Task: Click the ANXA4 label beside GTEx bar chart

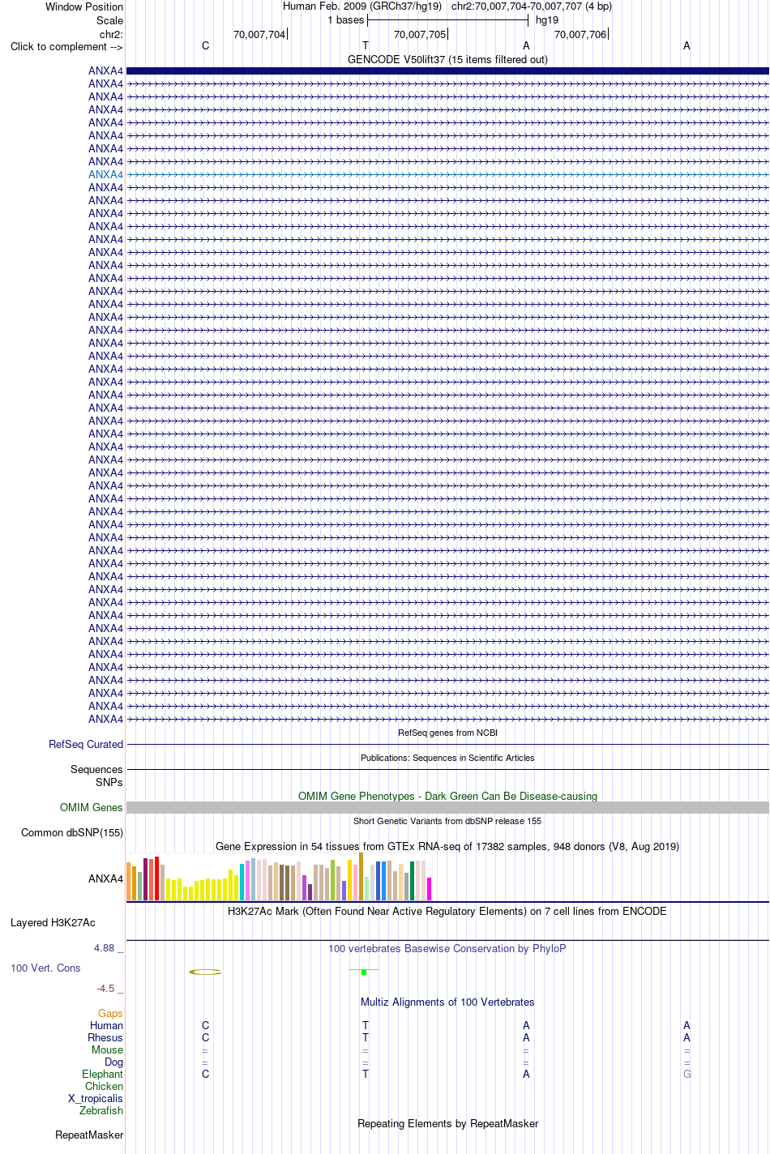Action: (106, 878)
